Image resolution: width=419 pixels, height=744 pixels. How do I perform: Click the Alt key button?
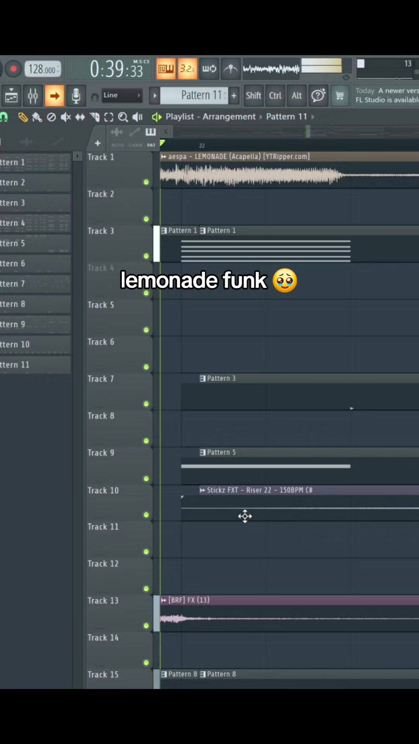click(x=297, y=96)
